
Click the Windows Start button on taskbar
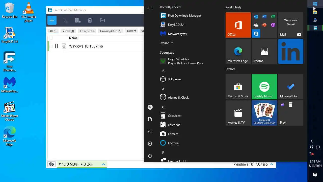pyautogui.click(x=315, y=4)
